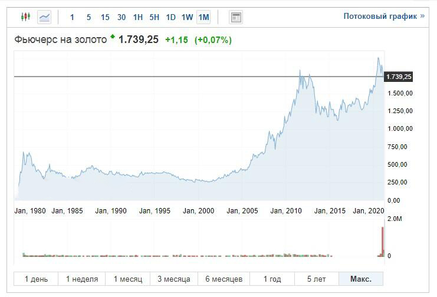Screen dimensions: 437x297
Task: Click the 5 лет range button
Action: (x=317, y=279)
